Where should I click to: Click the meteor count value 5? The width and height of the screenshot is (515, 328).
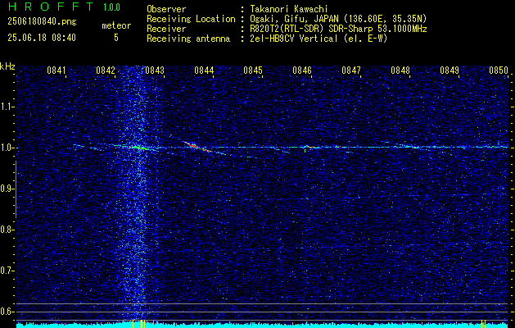(x=116, y=38)
